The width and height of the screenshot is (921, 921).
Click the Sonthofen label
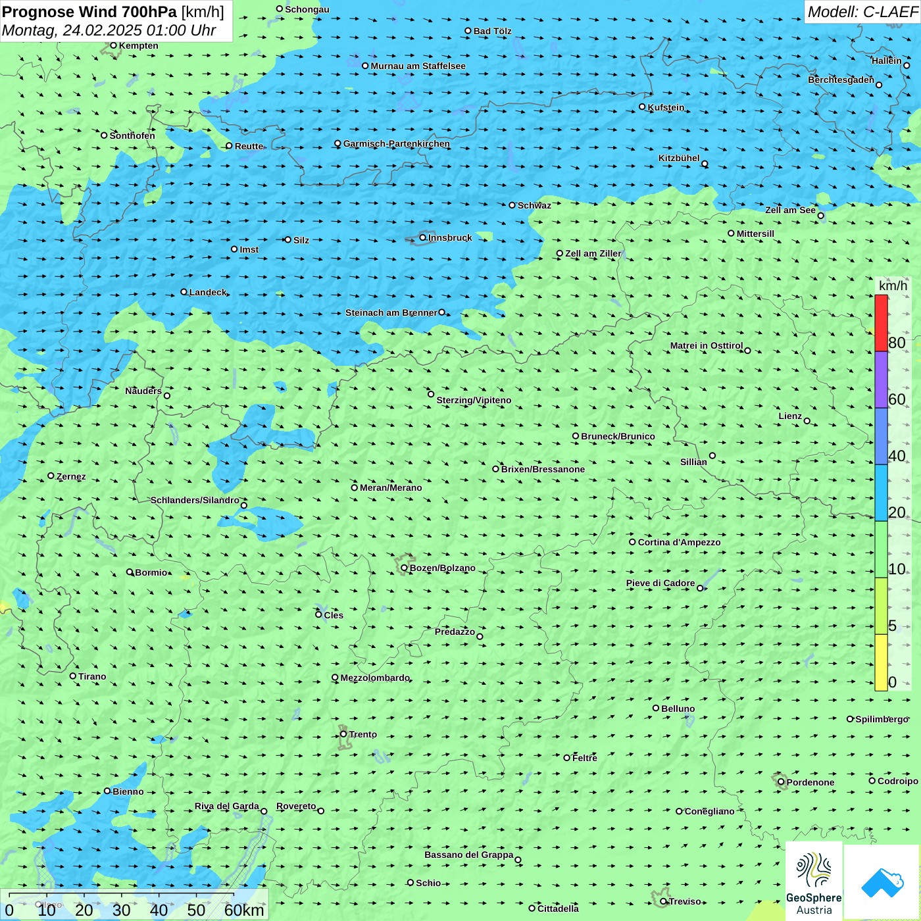click(x=132, y=136)
